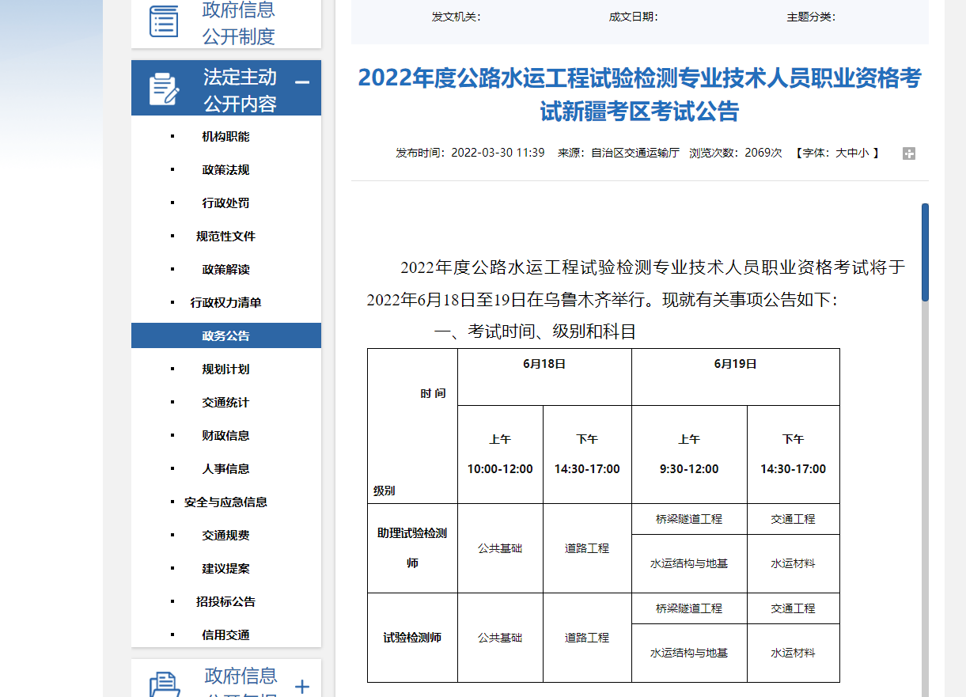
Task: Click the 6月19日 table header cell
Action: [x=736, y=377]
